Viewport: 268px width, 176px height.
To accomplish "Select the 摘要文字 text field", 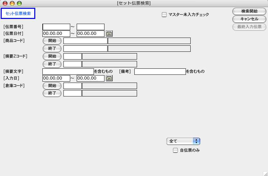I will 68,71.
